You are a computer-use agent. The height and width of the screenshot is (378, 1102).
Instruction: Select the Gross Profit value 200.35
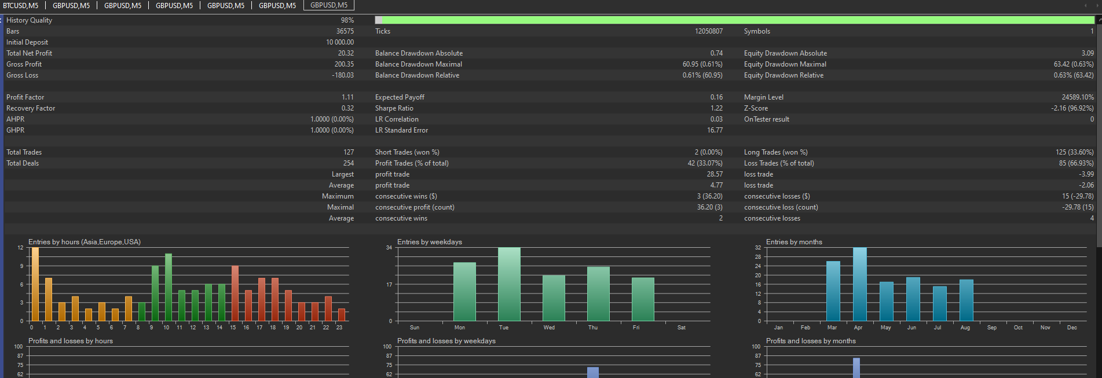point(344,64)
